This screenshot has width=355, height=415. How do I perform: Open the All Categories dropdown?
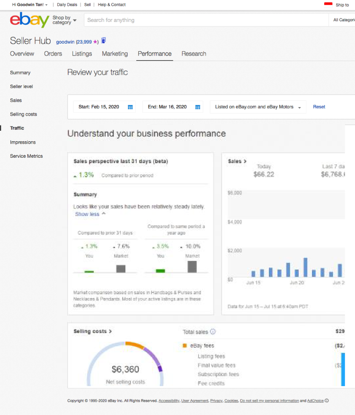344,20
